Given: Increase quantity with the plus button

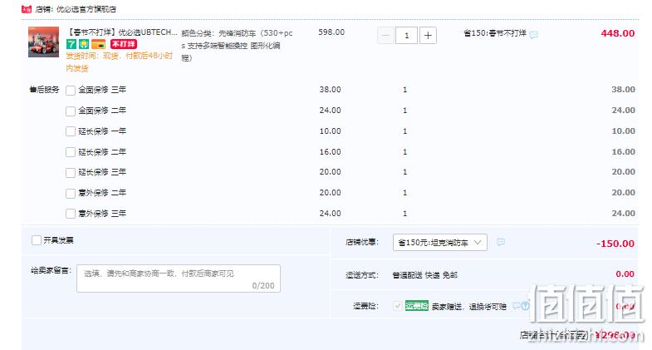Looking at the screenshot, I should tap(428, 36).
